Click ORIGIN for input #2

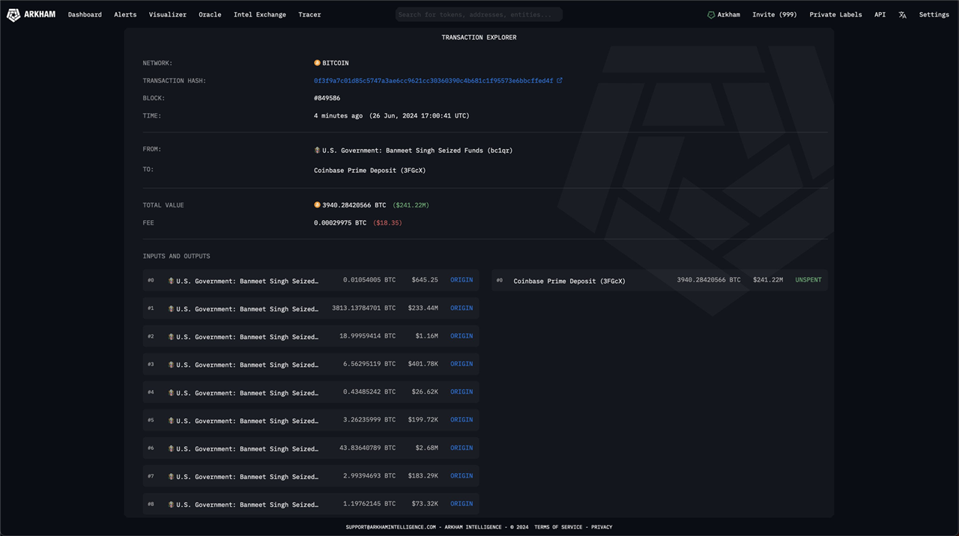coord(462,336)
